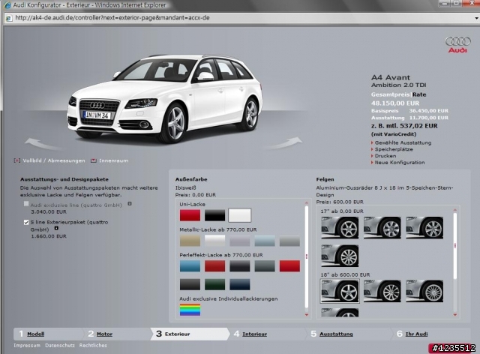
Task: Select step 3 Exterieur tab
Action: pyautogui.click(x=189, y=334)
